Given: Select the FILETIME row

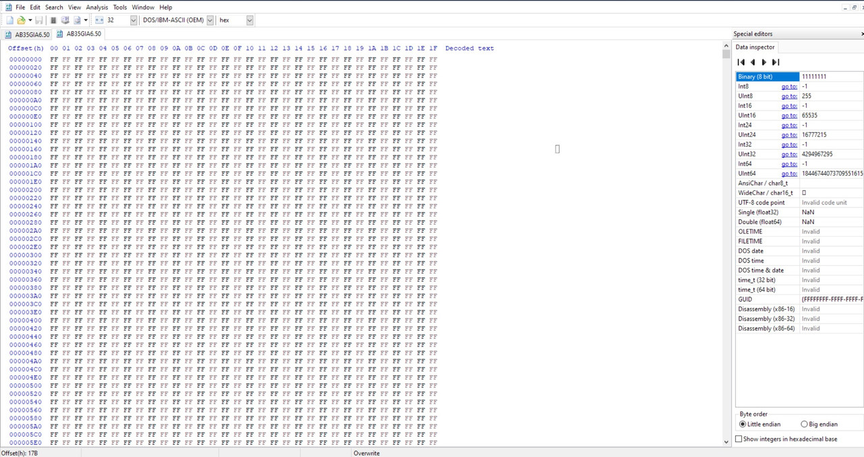Looking at the screenshot, I should pos(799,241).
